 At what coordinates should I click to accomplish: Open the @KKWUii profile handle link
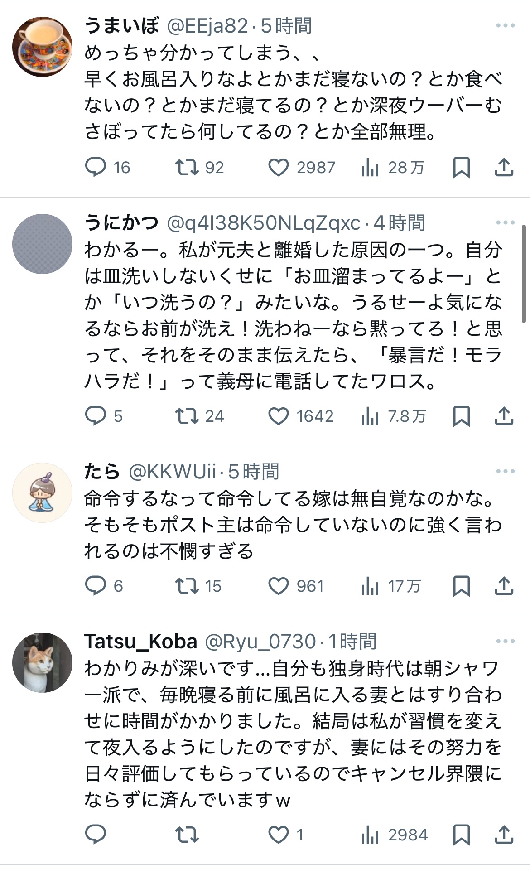tap(172, 472)
